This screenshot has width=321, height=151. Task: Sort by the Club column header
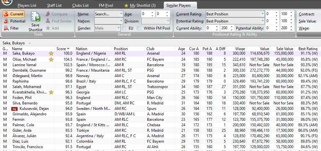[160, 49]
